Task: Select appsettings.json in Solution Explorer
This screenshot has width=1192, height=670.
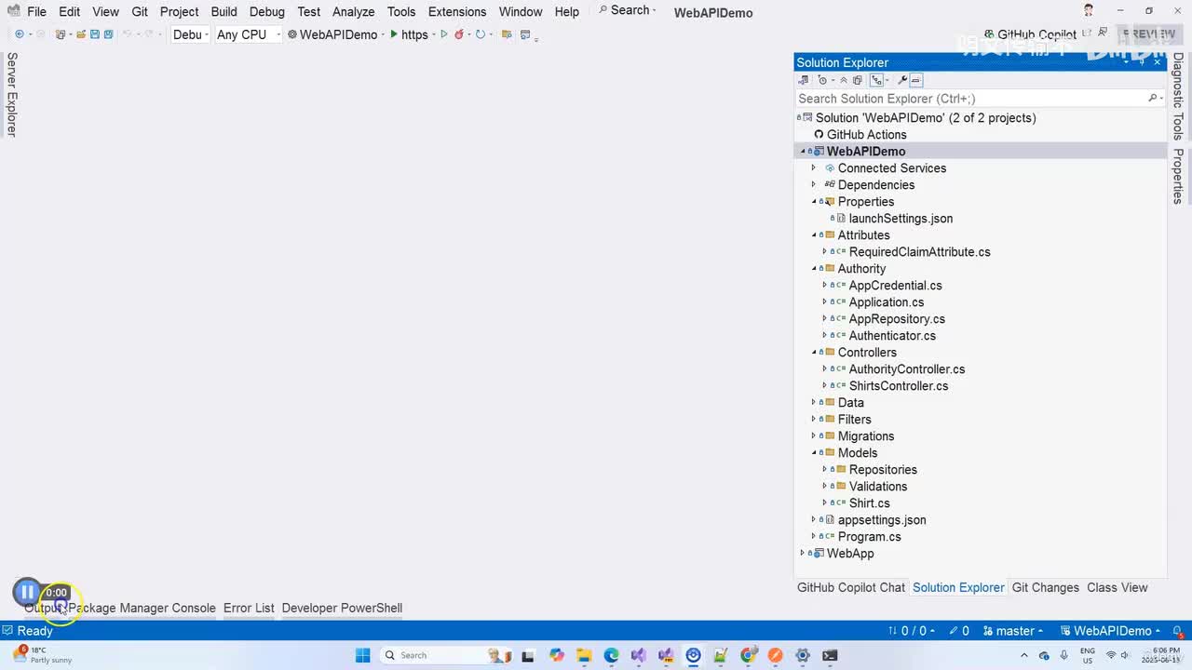Action: [882, 520]
